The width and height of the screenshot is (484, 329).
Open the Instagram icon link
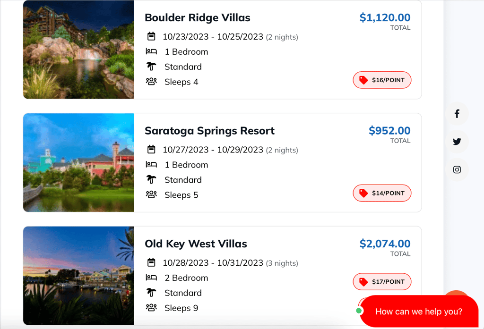click(457, 169)
